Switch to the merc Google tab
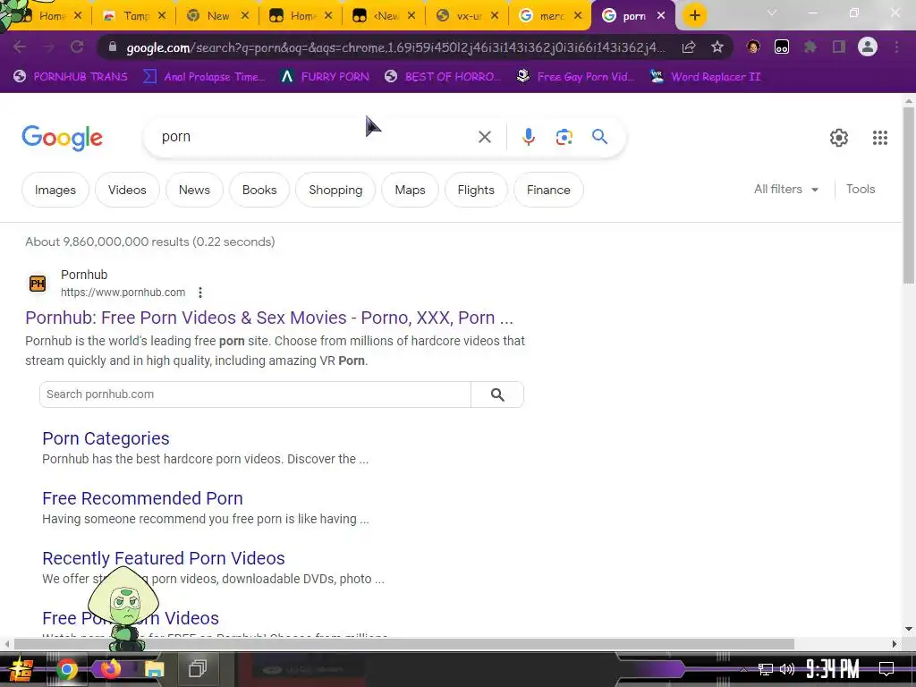The width and height of the screenshot is (916, 687). click(551, 16)
